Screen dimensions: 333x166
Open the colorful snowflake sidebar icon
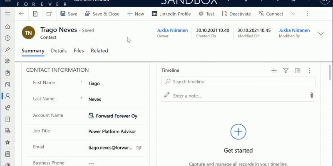7,61
